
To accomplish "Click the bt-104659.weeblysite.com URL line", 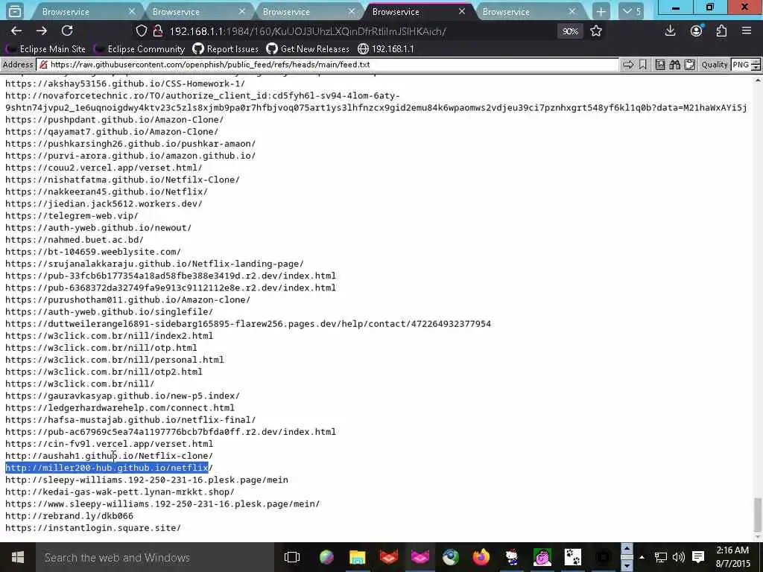I will (93, 252).
